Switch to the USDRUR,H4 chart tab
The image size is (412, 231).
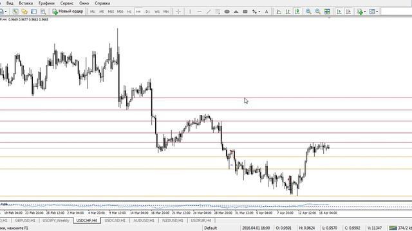click(x=201, y=221)
